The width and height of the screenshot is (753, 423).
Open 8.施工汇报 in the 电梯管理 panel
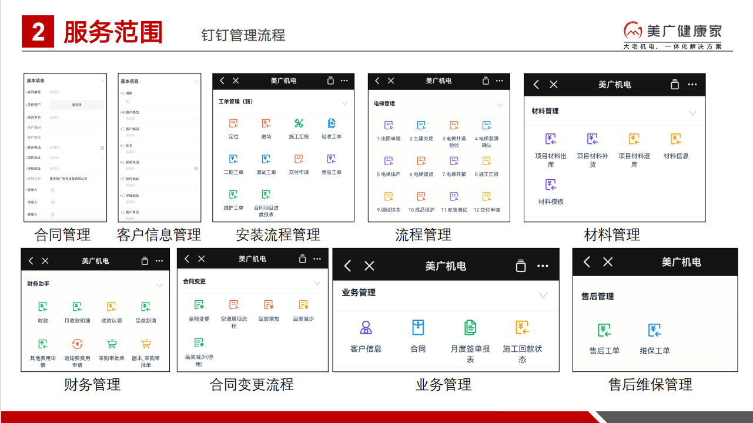[487, 161]
